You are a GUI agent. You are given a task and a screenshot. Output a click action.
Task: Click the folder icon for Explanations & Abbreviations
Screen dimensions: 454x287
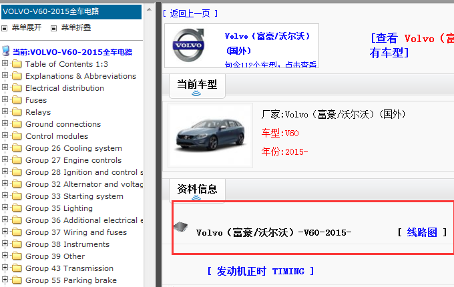(17, 76)
